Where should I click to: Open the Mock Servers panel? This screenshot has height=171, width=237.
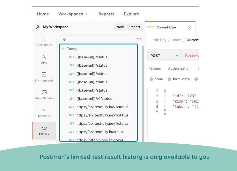click(44, 95)
